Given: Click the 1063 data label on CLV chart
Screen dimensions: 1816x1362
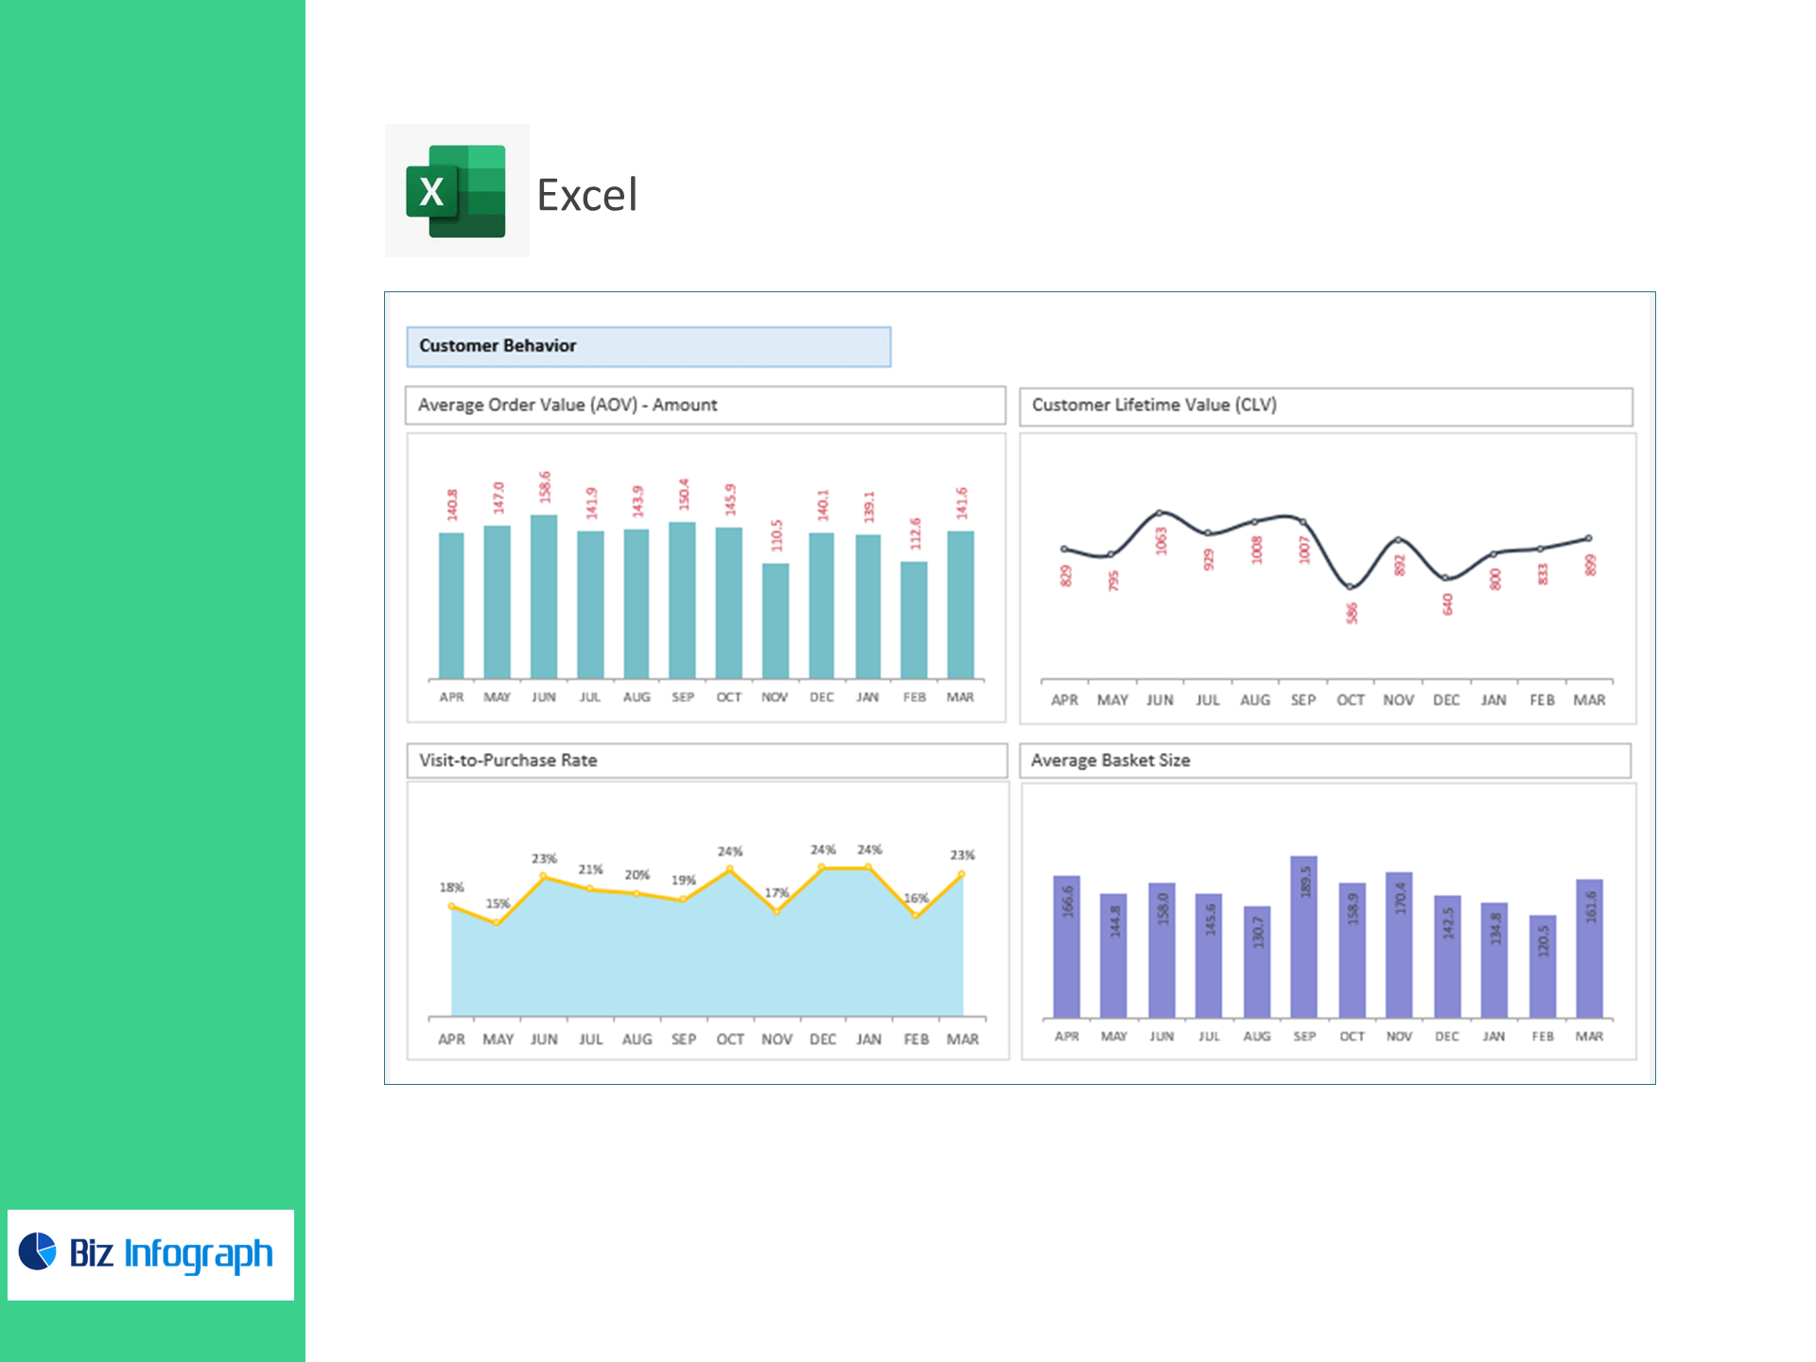Looking at the screenshot, I should click(1161, 541).
